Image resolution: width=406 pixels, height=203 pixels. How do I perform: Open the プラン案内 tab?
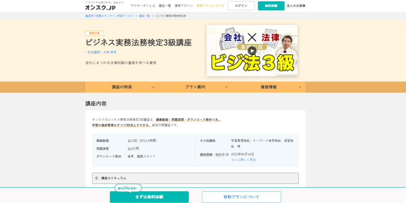195,87
